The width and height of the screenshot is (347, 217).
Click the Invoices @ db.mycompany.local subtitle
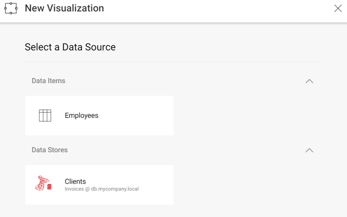pos(102,189)
